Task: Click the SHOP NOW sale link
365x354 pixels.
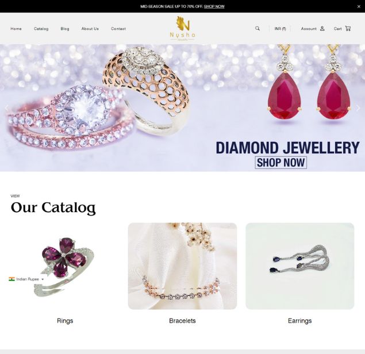Action: click(x=214, y=6)
